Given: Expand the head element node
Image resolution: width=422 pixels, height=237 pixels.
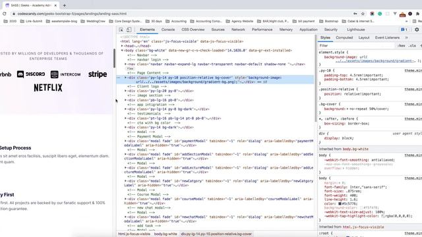Looking at the screenshot, I should [122, 46].
